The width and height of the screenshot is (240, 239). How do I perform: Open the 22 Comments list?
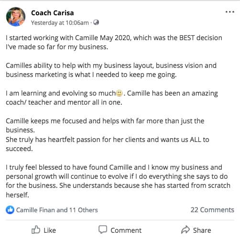pyautogui.click(x=212, y=210)
